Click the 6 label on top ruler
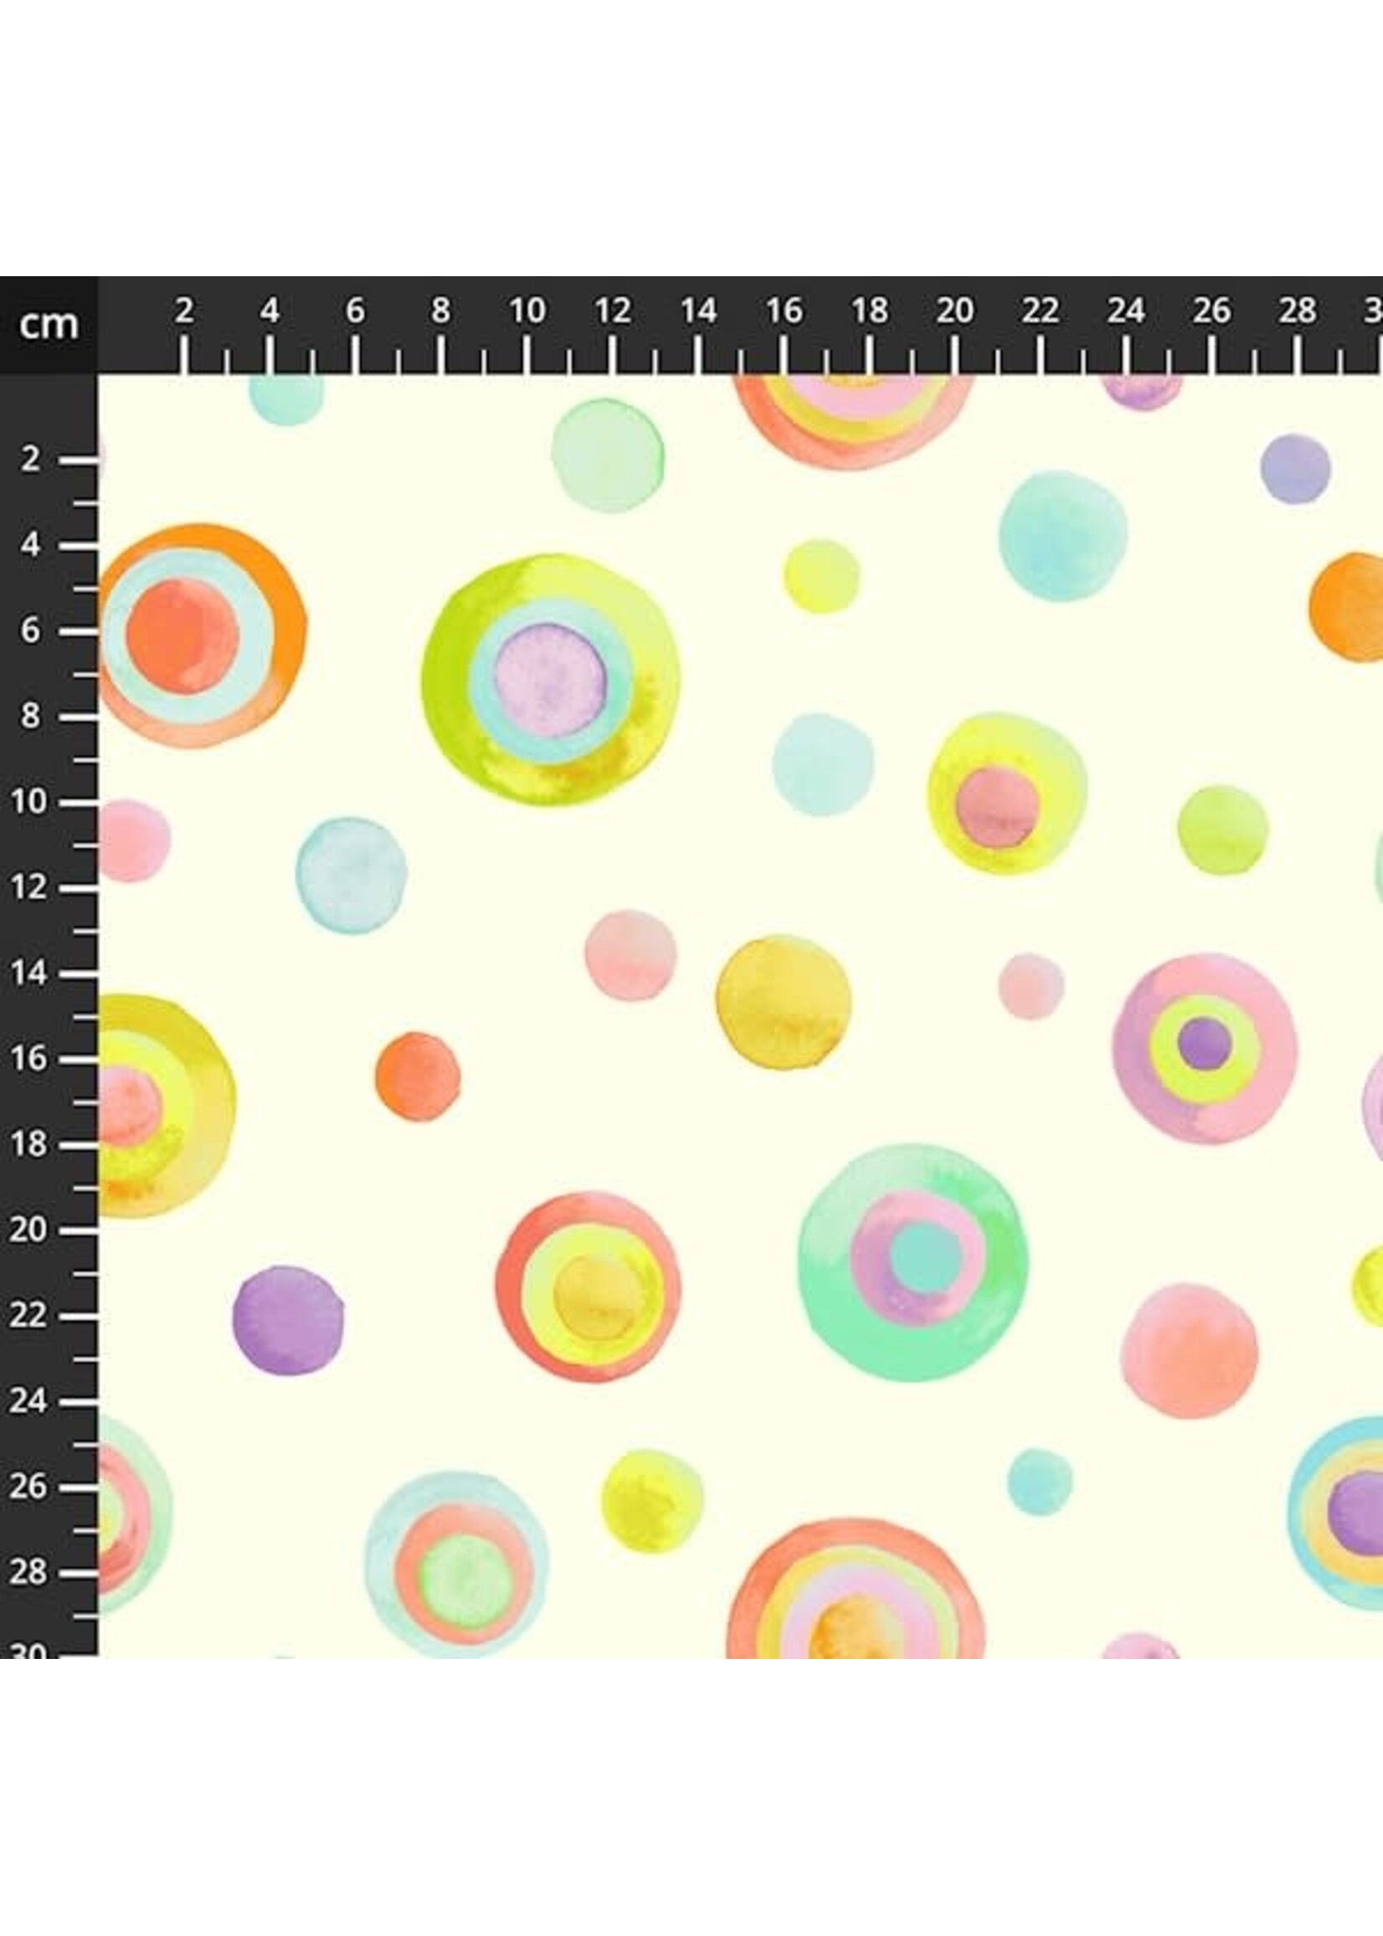This screenshot has height=1936, width=1383. (355, 311)
